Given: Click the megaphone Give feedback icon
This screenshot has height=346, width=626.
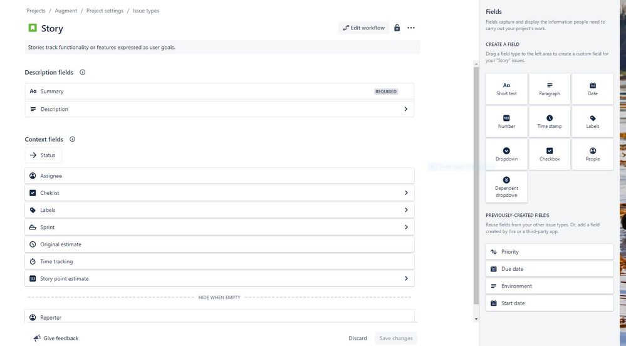Looking at the screenshot, I should pos(37,338).
